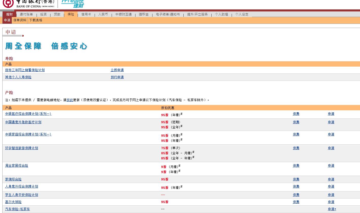Click the 85折 (全年 - 月缴) discount text
Screen dimensions: 360x213
pos(178,153)
